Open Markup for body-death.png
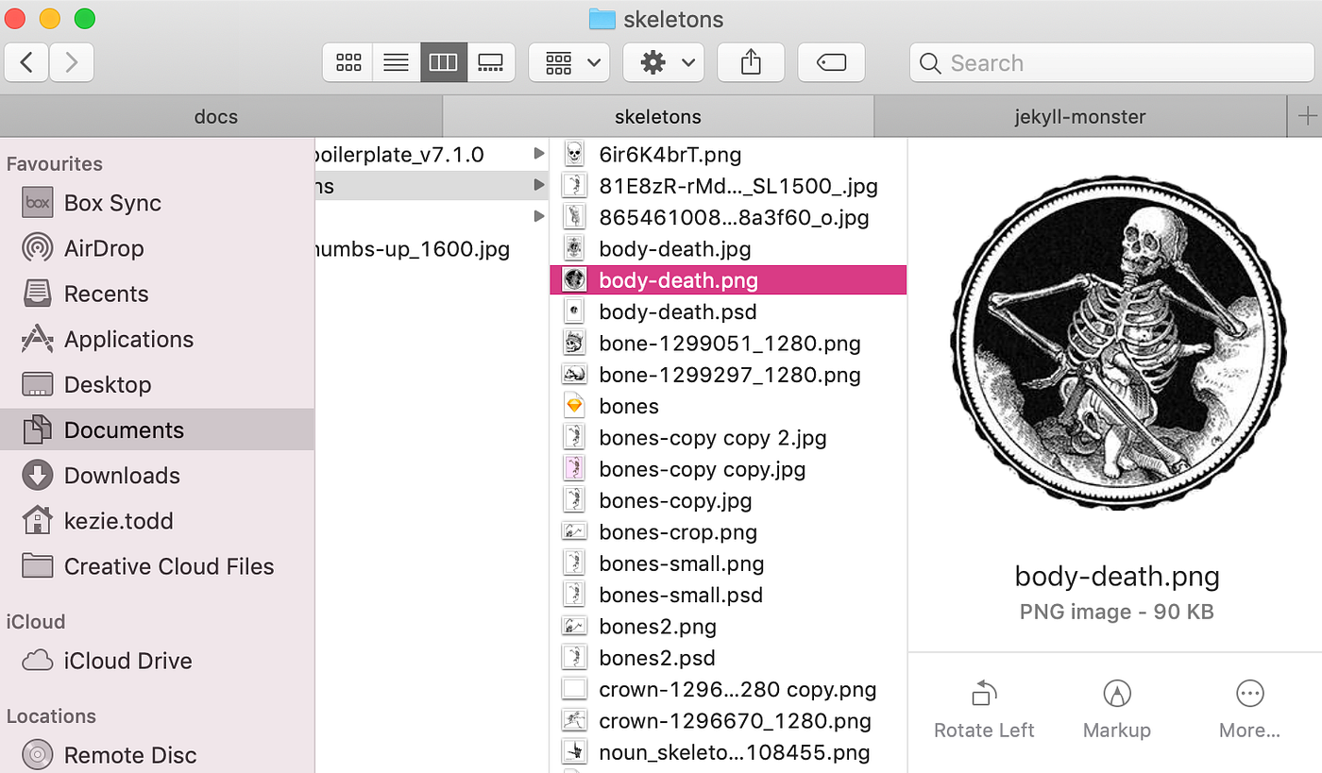This screenshot has width=1322, height=773. click(1116, 705)
